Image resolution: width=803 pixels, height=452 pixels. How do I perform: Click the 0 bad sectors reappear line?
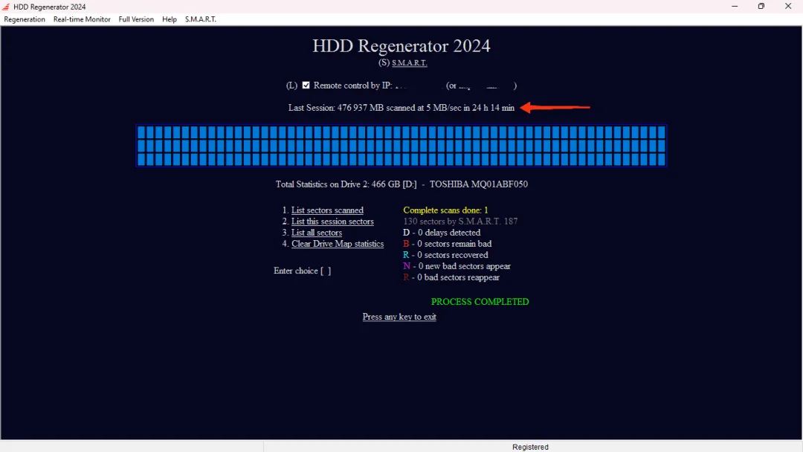(x=451, y=278)
